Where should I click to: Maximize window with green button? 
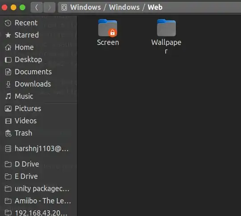click(x=22, y=8)
